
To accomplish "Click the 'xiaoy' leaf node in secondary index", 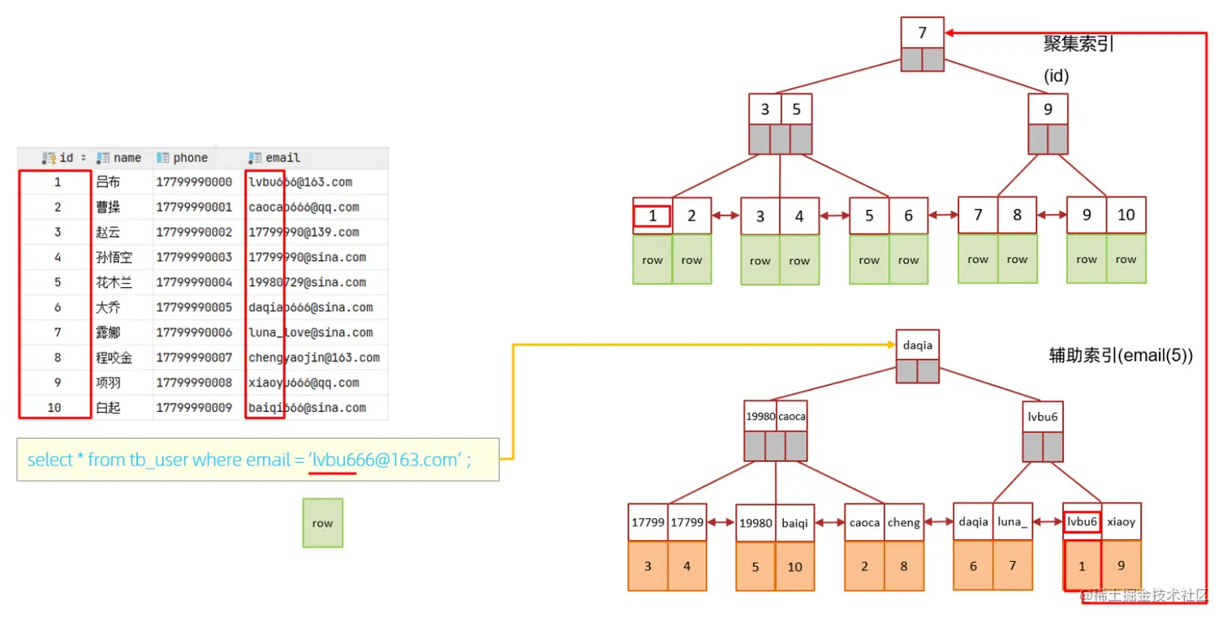I will click(1121, 522).
